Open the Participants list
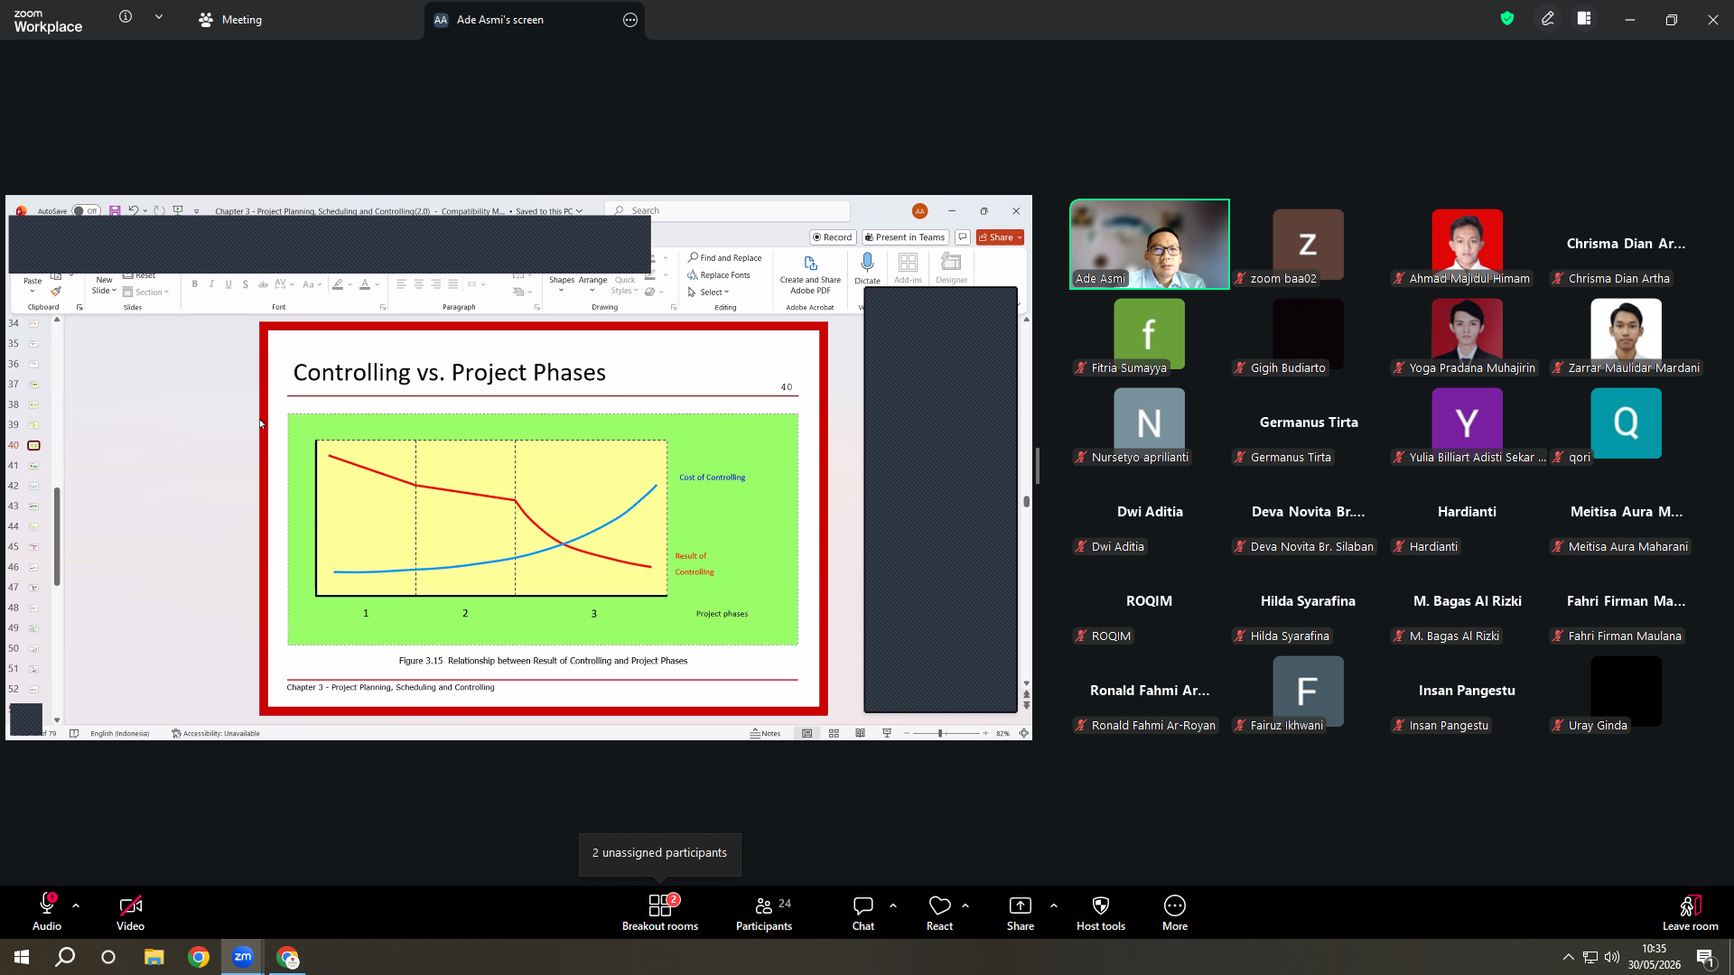Screen dimensions: 1734x975 click(764, 912)
